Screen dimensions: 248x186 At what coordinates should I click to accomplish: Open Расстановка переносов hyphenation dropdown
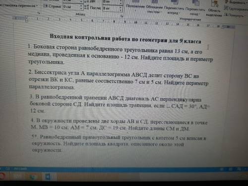tap(18, 5)
